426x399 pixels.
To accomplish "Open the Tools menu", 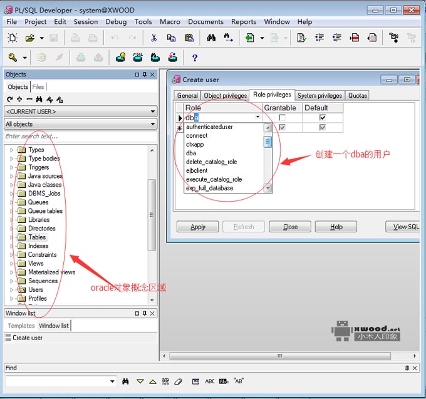I will 143,22.
